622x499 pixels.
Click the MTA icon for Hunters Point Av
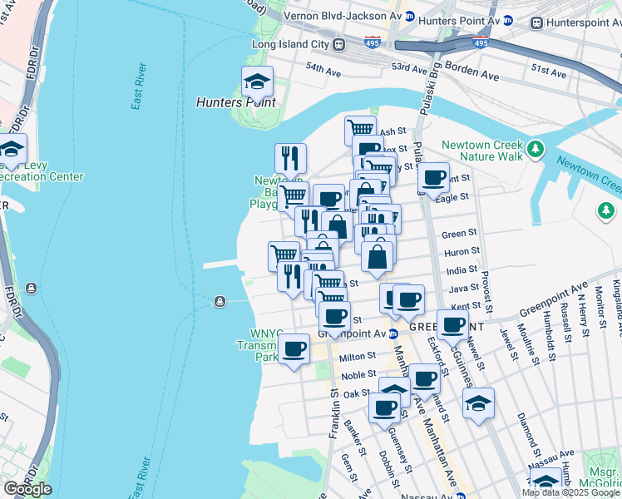(507, 21)
